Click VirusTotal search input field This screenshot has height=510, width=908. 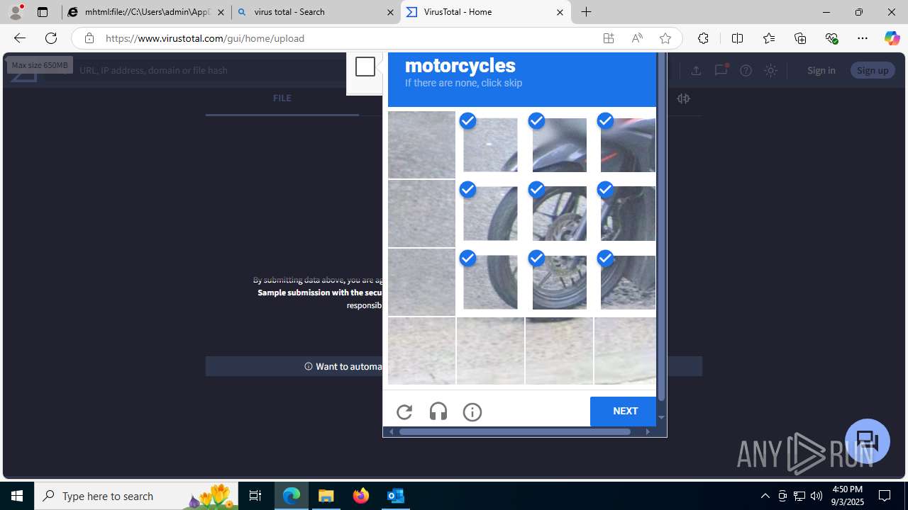[x=213, y=70]
